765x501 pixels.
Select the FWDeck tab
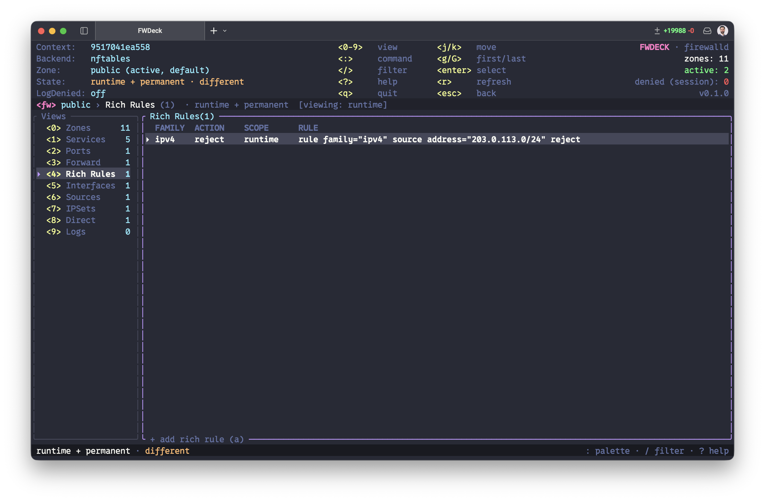(x=150, y=31)
